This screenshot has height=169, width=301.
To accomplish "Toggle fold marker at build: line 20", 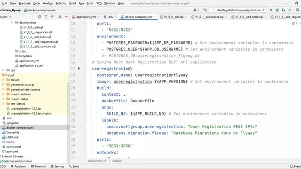I will tap(86, 88).
